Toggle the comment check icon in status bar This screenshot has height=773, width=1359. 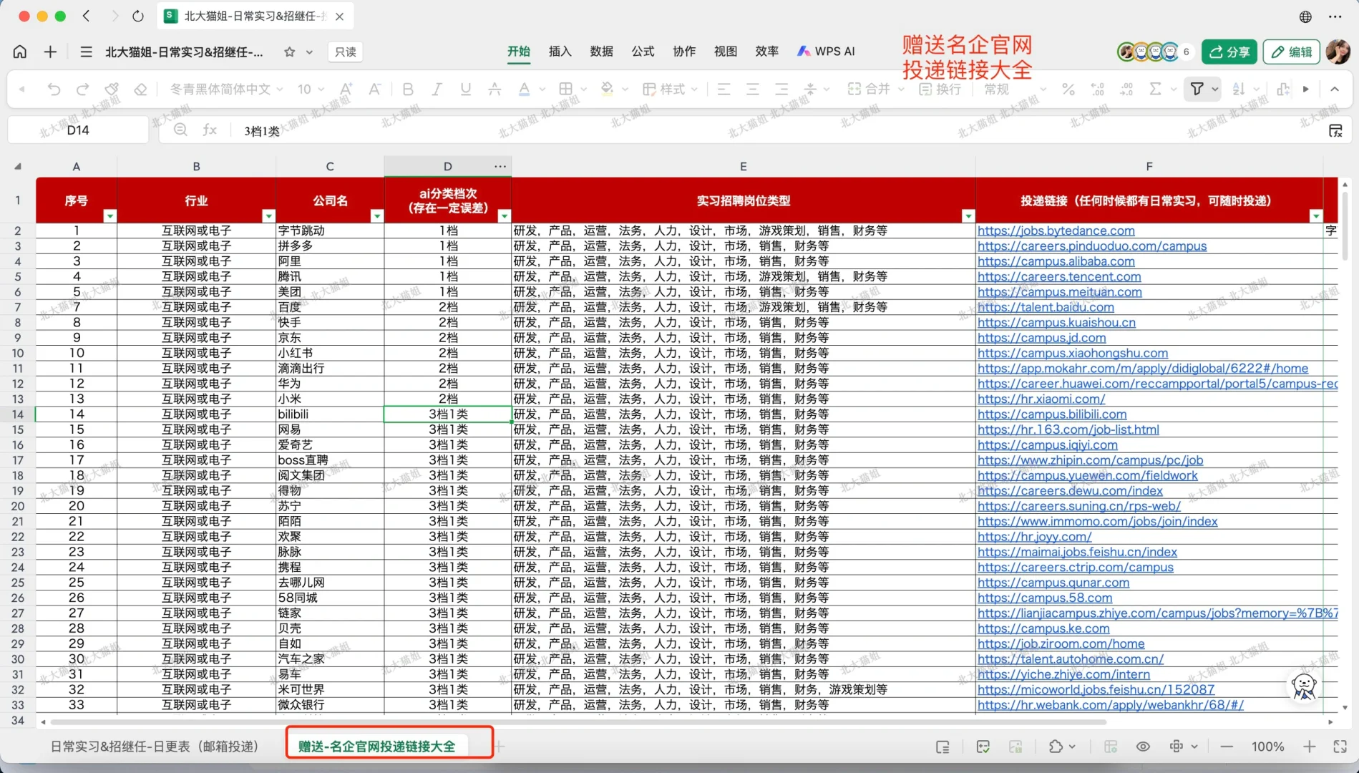click(x=983, y=747)
